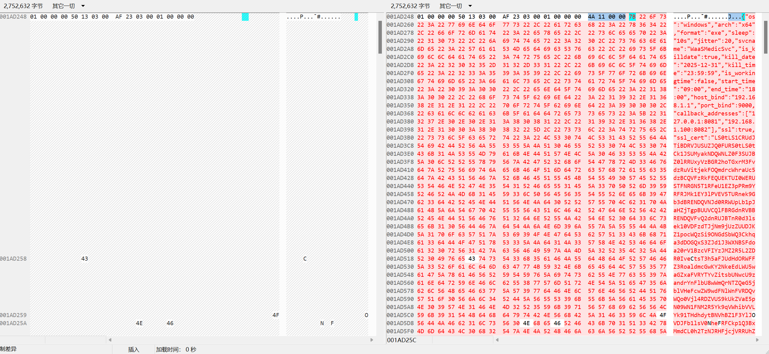Select blue-highlighted 4A byte in right pane

pos(591,17)
